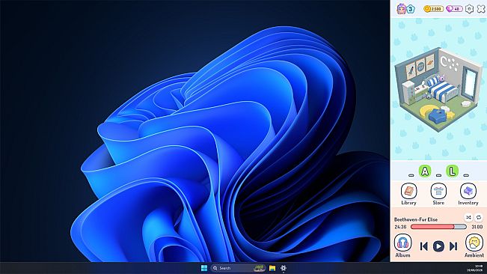
Task: Open the Windows Start menu
Action: pos(204,268)
